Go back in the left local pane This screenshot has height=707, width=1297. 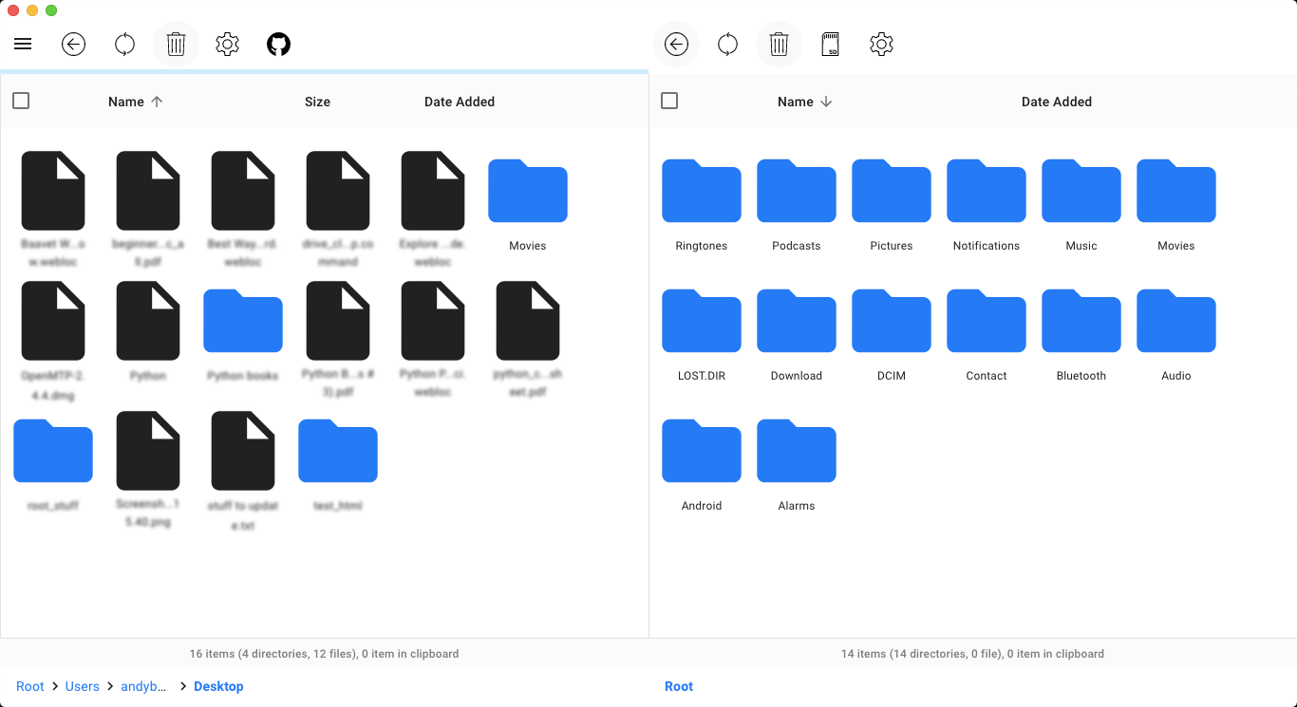click(73, 45)
